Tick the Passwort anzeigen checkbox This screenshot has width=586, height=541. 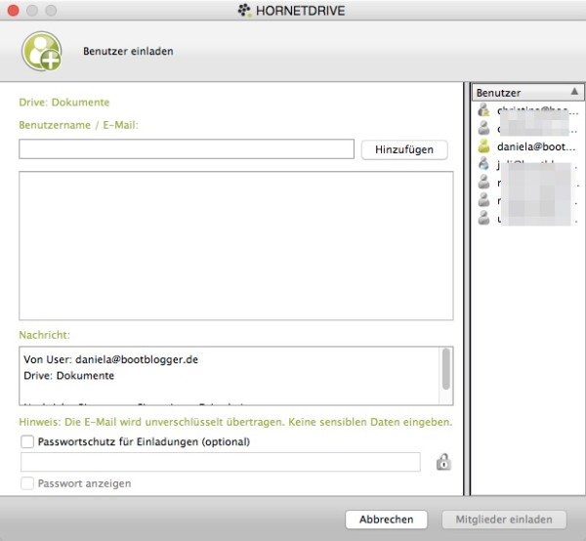coord(27,483)
